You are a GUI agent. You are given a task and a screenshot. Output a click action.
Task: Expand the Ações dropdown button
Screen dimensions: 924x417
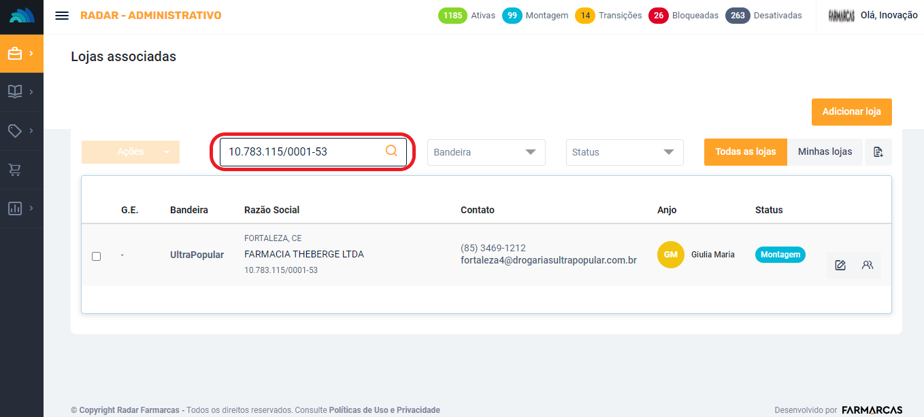tap(131, 152)
